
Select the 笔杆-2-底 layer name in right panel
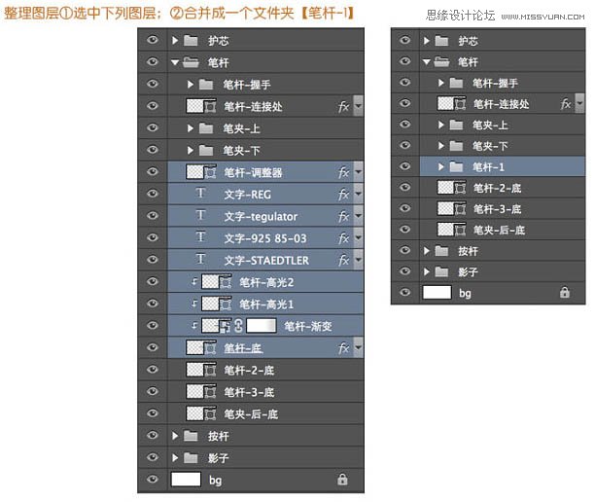tap(497, 188)
